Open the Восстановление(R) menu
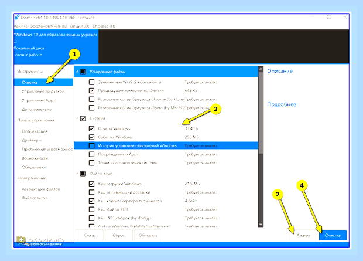The image size is (363, 261). coord(49,26)
